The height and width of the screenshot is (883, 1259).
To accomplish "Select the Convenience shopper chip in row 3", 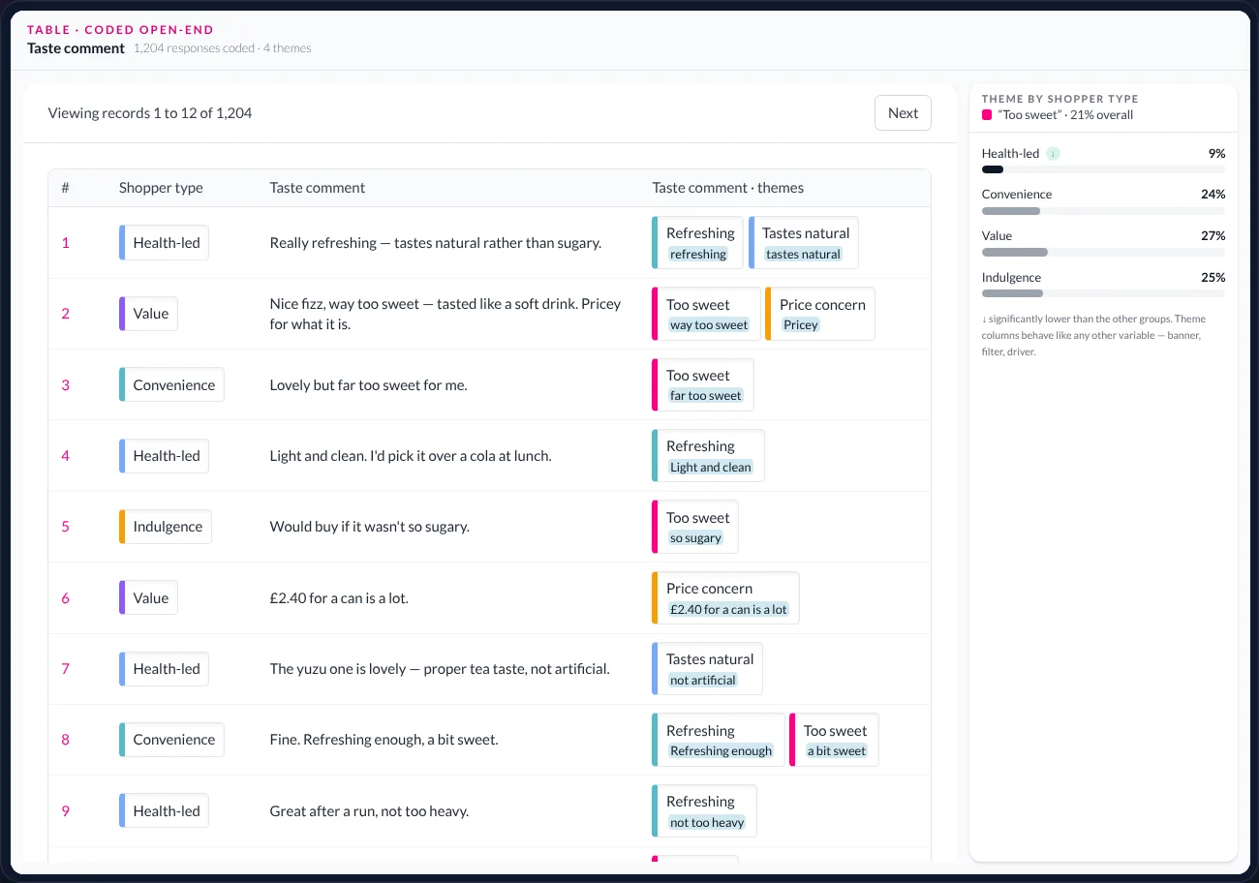I will [x=171, y=384].
